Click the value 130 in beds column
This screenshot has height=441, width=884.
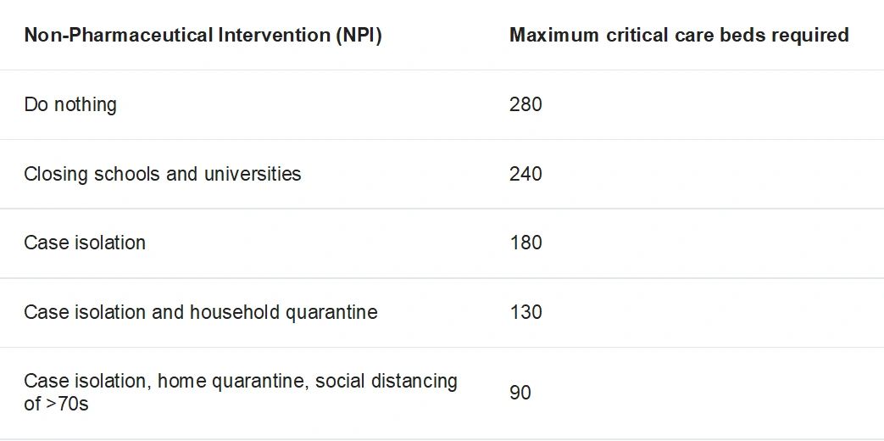[x=525, y=312]
